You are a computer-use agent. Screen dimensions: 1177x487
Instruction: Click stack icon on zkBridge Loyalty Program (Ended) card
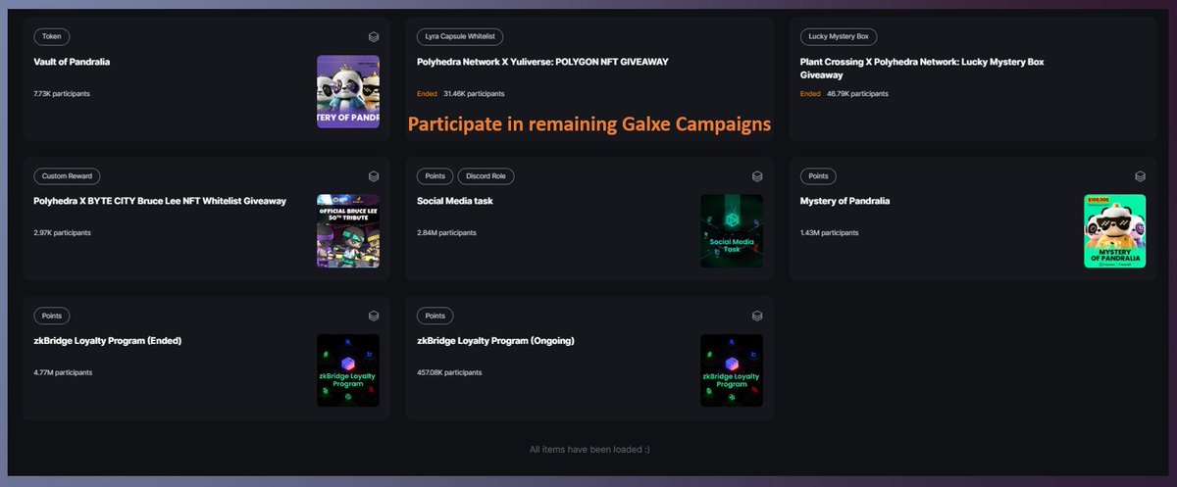tap(374, 317)
